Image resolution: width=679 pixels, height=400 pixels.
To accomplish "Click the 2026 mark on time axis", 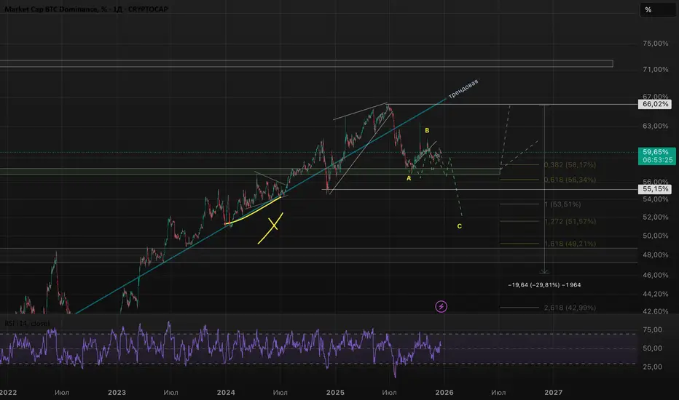I will click(x=444, y=391).
